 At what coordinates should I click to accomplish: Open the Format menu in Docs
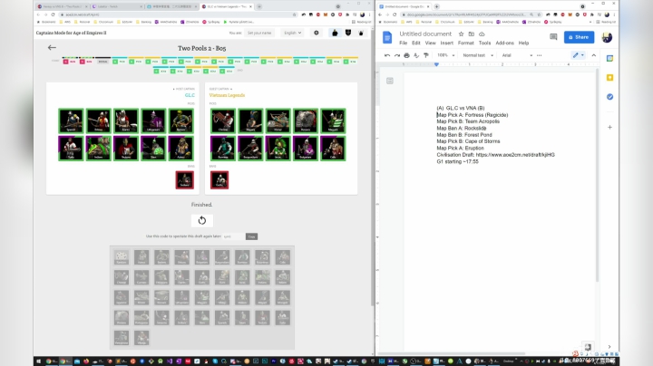click(465, 43)
